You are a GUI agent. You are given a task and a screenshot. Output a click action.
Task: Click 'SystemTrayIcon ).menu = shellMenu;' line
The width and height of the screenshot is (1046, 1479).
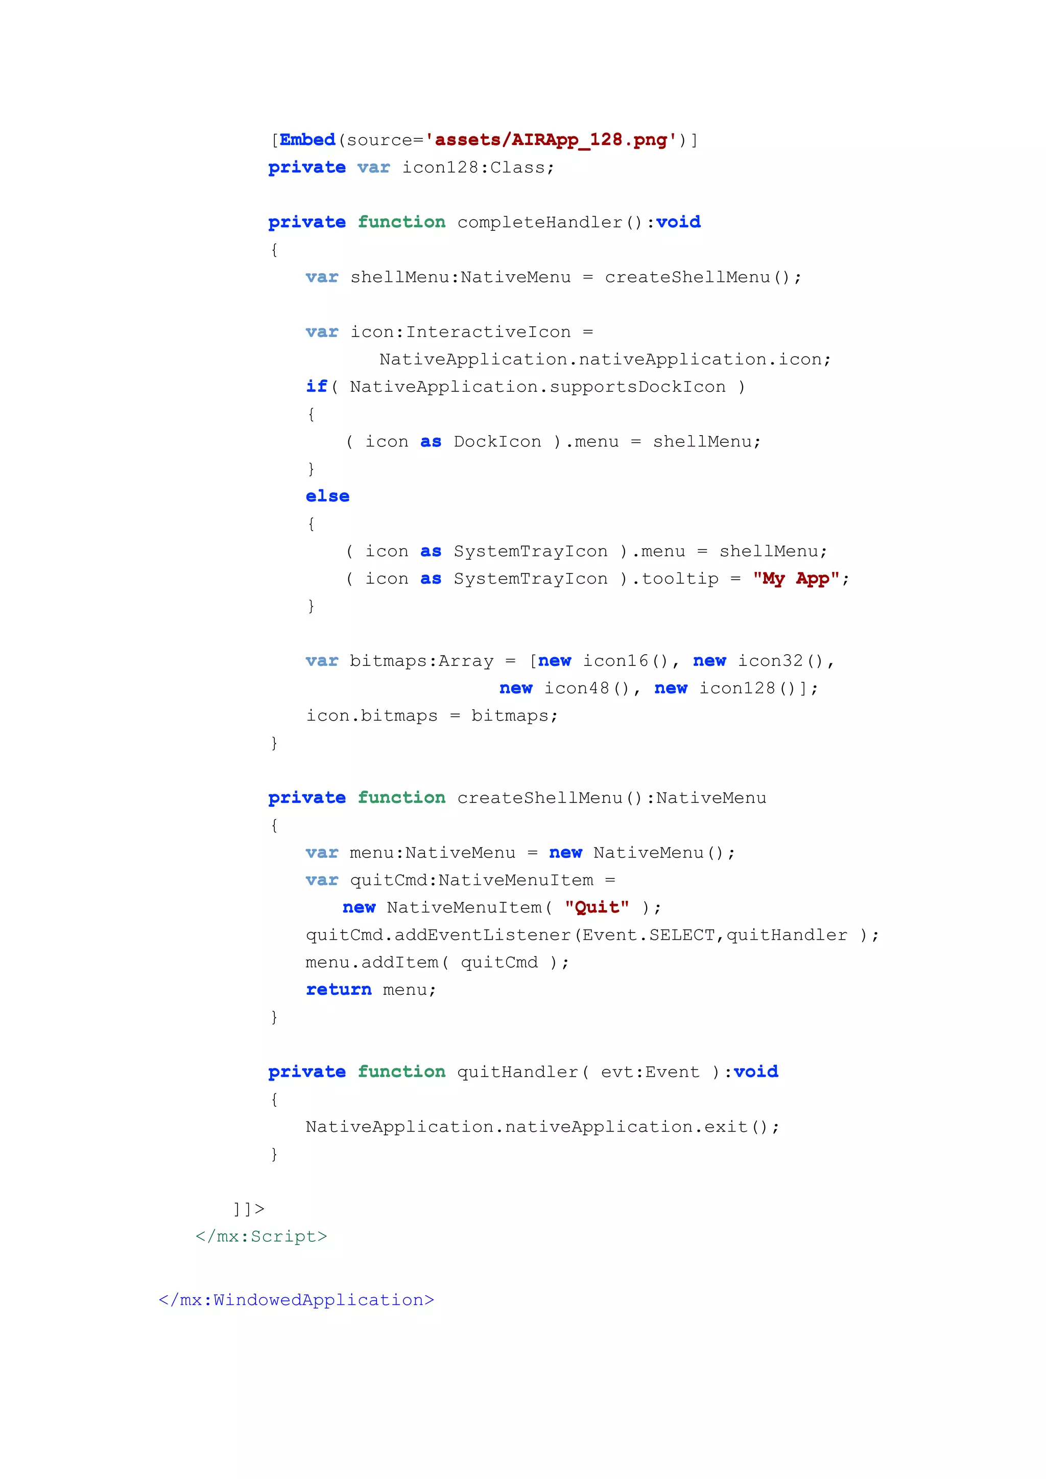point(586,552)
